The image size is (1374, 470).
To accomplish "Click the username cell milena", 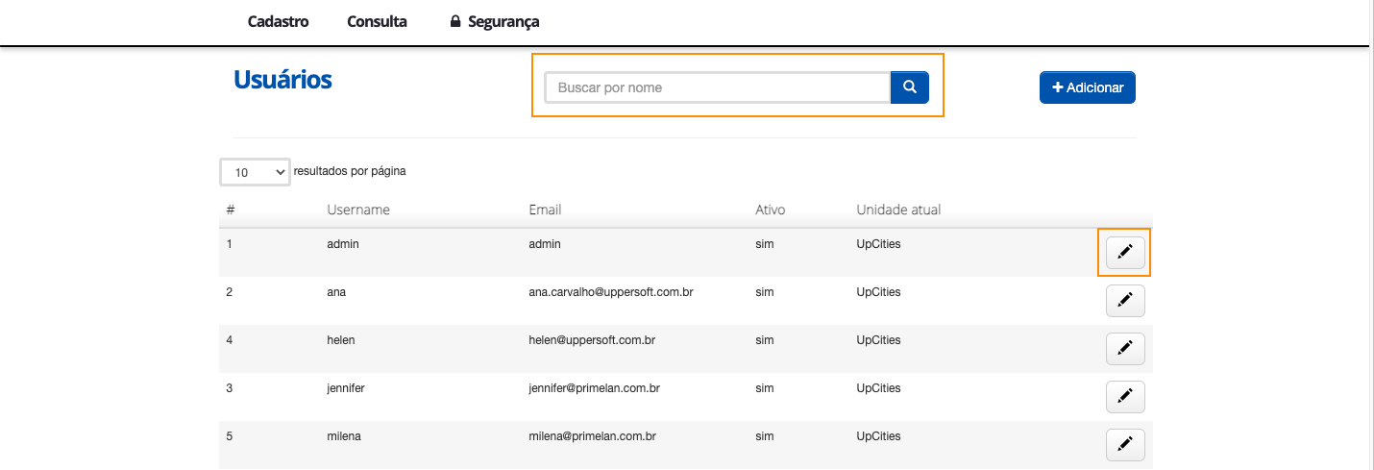I will pos(345,436).
